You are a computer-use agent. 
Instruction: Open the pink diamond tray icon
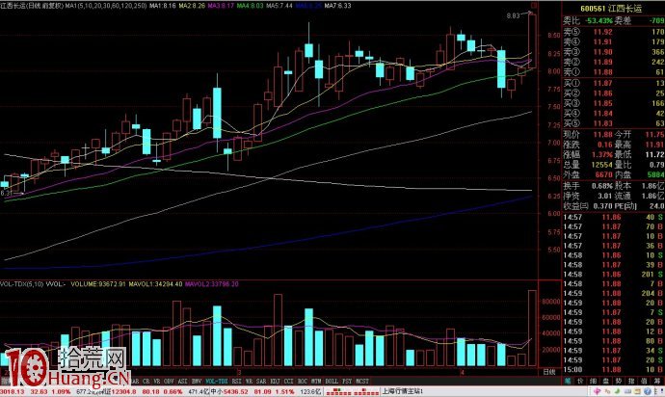597,391
